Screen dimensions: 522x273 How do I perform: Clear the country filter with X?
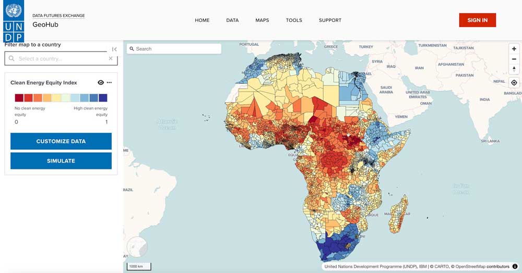click(111, 58)
